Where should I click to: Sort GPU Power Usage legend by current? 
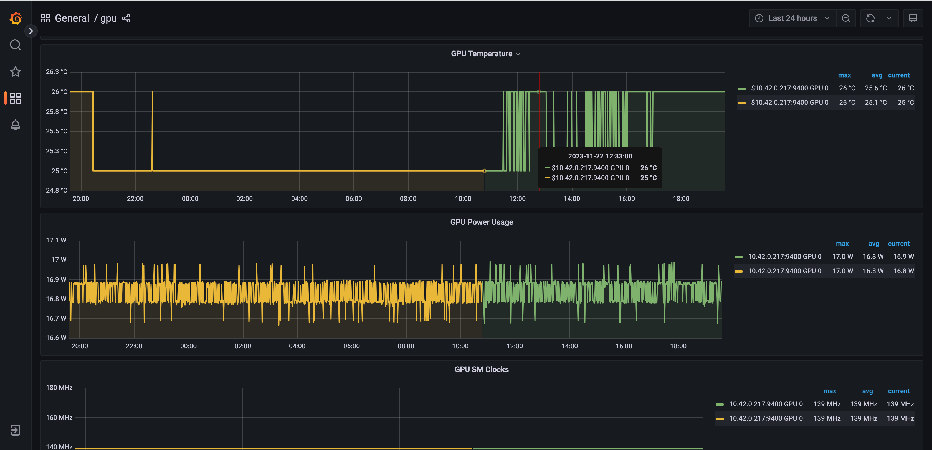click(x=899, y=244)
